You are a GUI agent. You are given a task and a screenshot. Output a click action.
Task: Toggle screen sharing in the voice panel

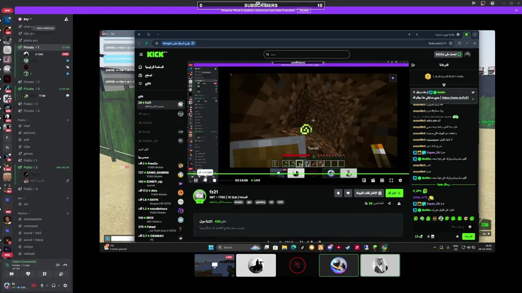[28, 274]
